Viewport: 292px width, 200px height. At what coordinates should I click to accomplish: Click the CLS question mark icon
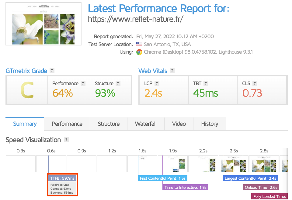pyautogui.click(x=255, y=84)
